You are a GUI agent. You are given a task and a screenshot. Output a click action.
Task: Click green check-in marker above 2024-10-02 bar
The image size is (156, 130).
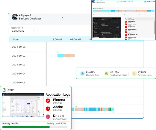coord(58,53)
